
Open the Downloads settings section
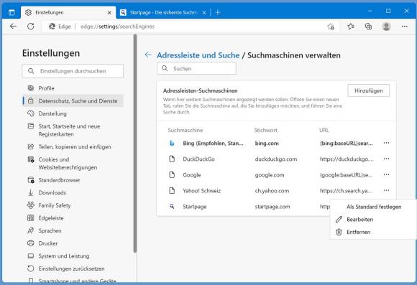click(x=73, y=192)
